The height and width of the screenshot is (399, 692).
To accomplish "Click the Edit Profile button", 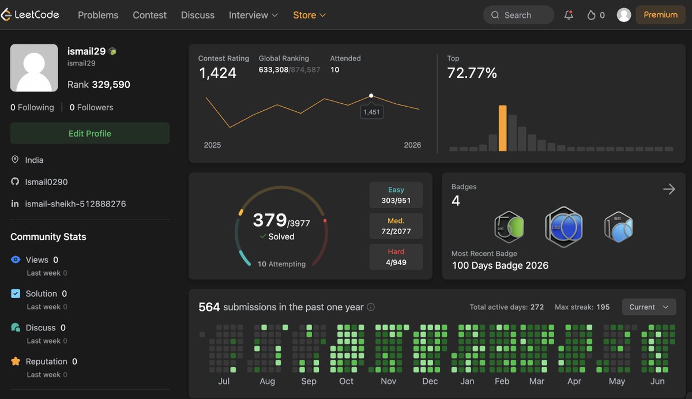I will [90, 133].
